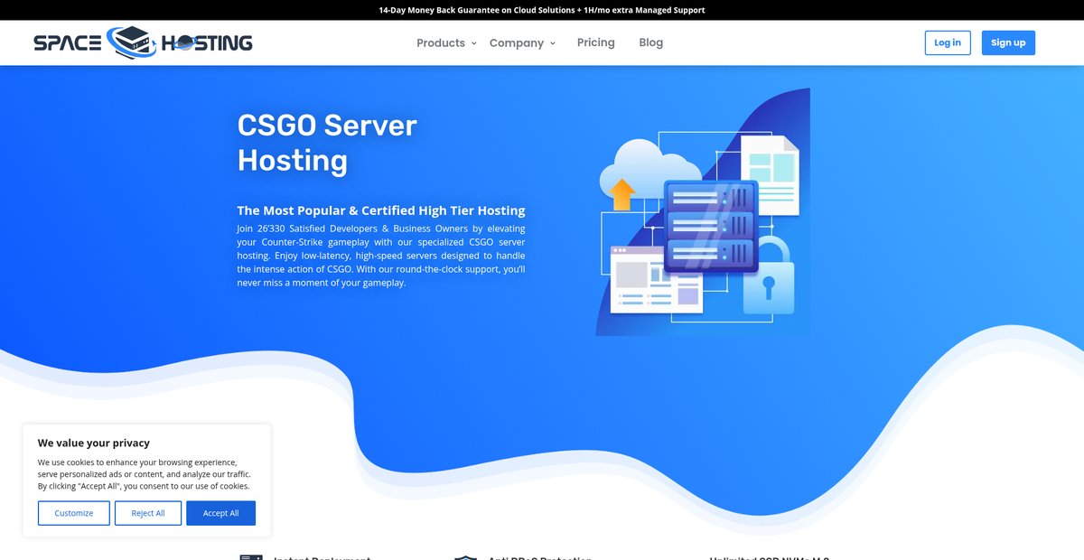Reject all cookies
The height and width of the screenshot is (560, 1084).
148,513
